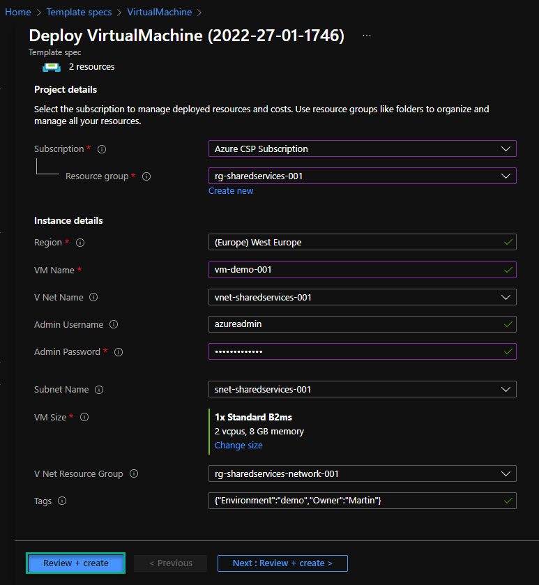This screenshot has width=539, height=585.
Task: Click the V Net Name info icon
Action: click(93, 297)
